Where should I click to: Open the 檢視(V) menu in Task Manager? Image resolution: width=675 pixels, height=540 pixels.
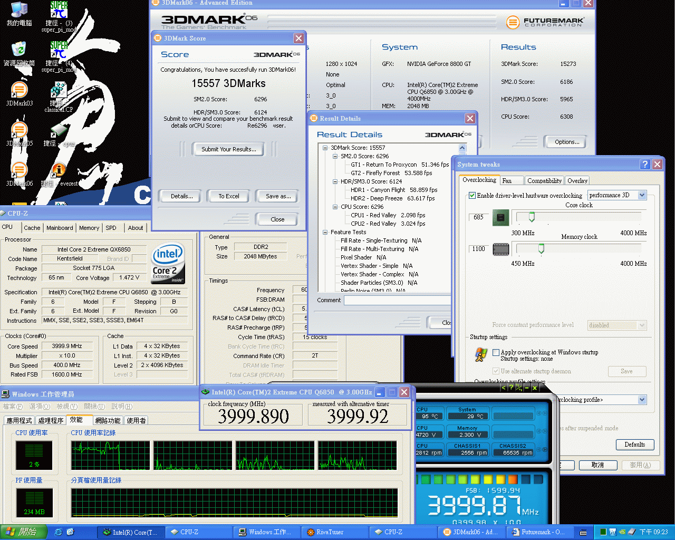click(x=67, y=407)
